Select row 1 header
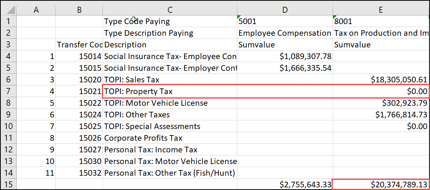Viewport: 430px width, 190px height. click(x=8, y=21)
